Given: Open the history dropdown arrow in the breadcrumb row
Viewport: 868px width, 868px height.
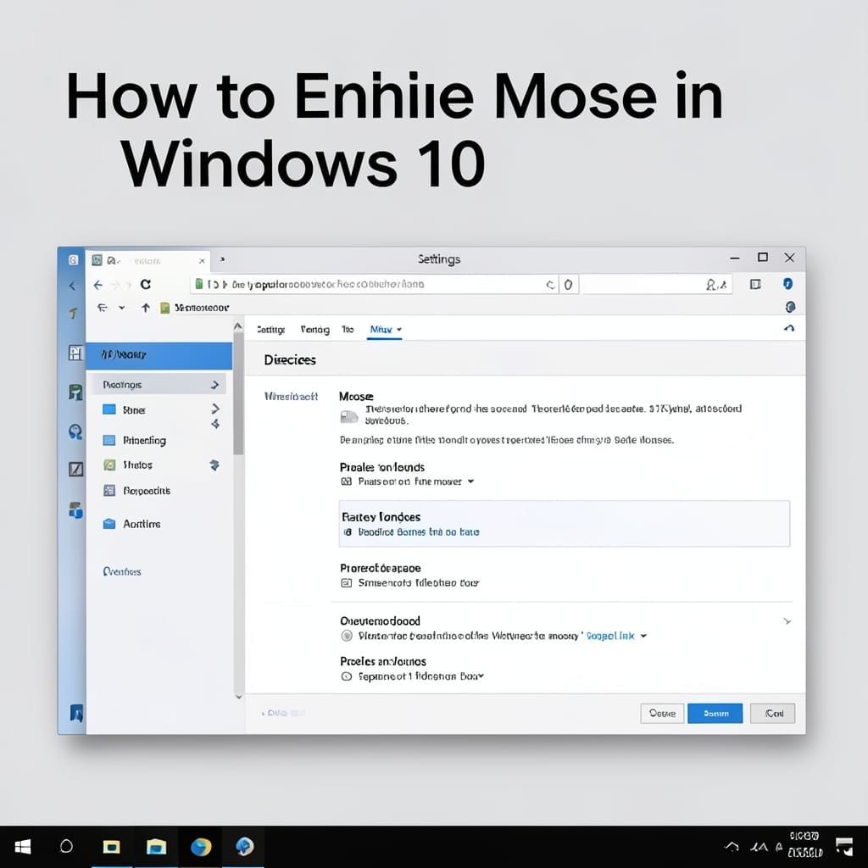Looking at the screenshot, I should click(x=122, y=308).
